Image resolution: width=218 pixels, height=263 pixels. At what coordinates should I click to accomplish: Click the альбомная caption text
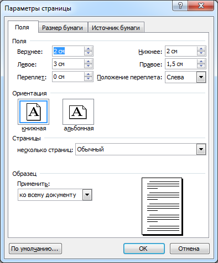79,128
